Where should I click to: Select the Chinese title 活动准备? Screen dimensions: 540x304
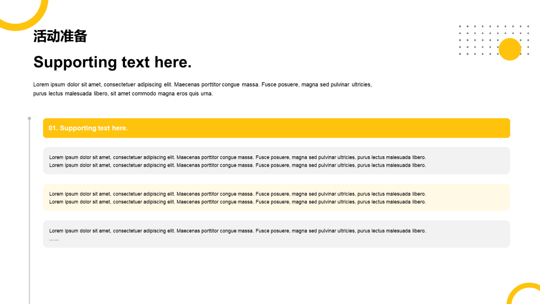(60, 36)
